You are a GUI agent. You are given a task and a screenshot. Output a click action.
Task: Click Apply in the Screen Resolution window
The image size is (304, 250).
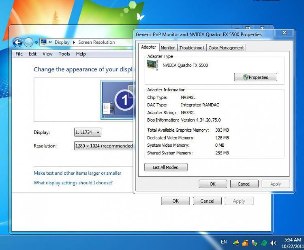239,201
